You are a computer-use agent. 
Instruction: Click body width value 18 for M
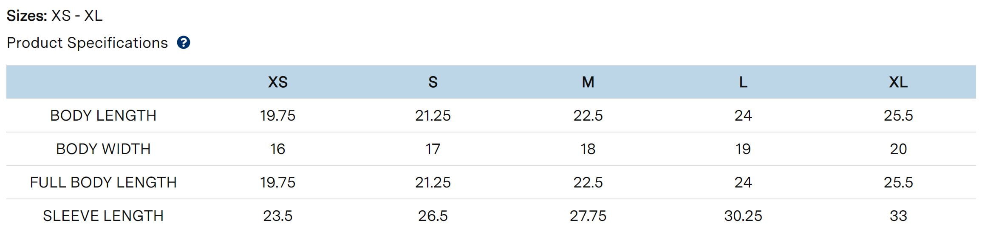[x=588, y=149]
